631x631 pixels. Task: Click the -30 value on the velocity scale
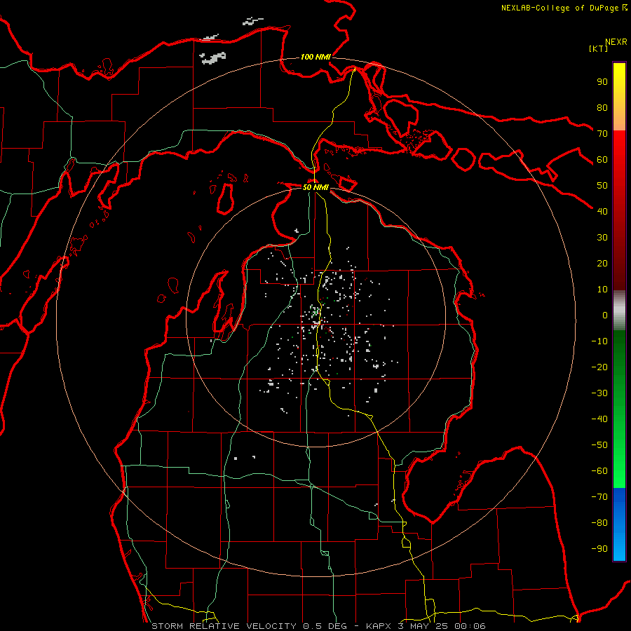tap(599, 393)
